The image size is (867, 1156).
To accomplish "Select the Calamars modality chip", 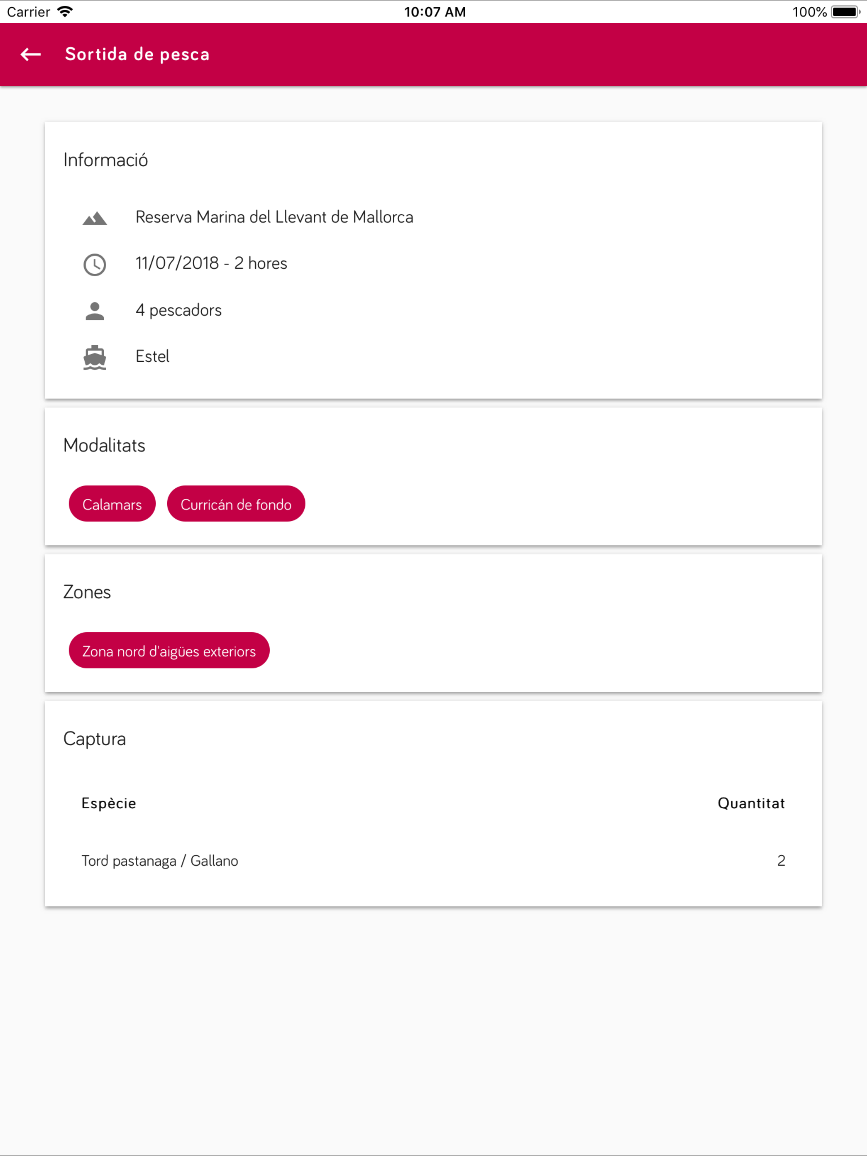I will pos(112,504).
